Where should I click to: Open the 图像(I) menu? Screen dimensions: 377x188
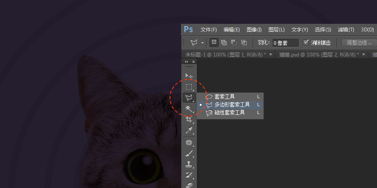click(254, 30)
